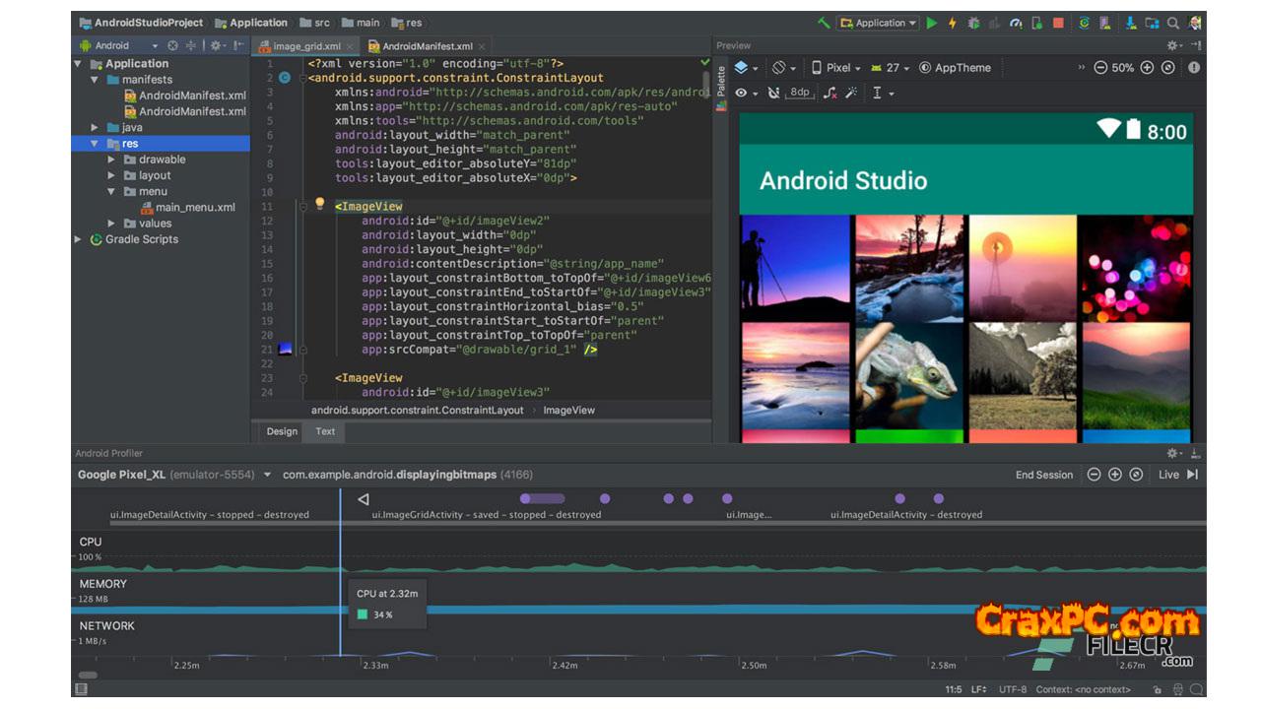Click End Session in the profiler
Screen dimensions: 1261x709
1044,475
